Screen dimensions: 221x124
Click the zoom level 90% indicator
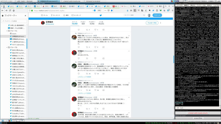point(99,11)
